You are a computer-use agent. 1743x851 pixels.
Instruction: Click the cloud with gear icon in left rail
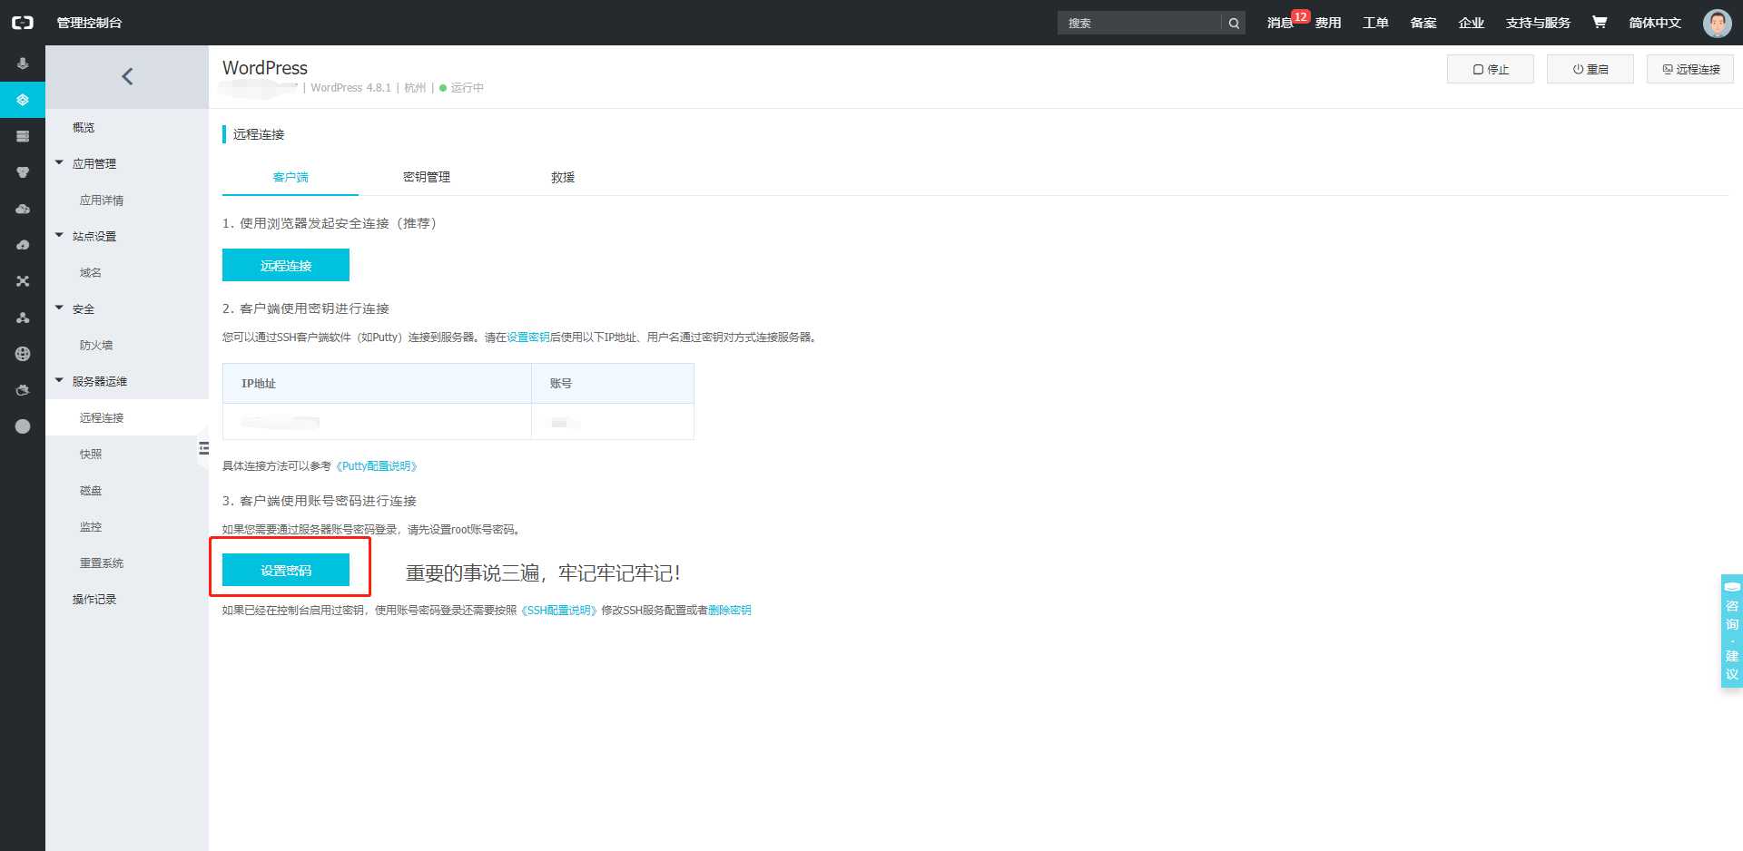pyautogui.click(x=23, y=209)
